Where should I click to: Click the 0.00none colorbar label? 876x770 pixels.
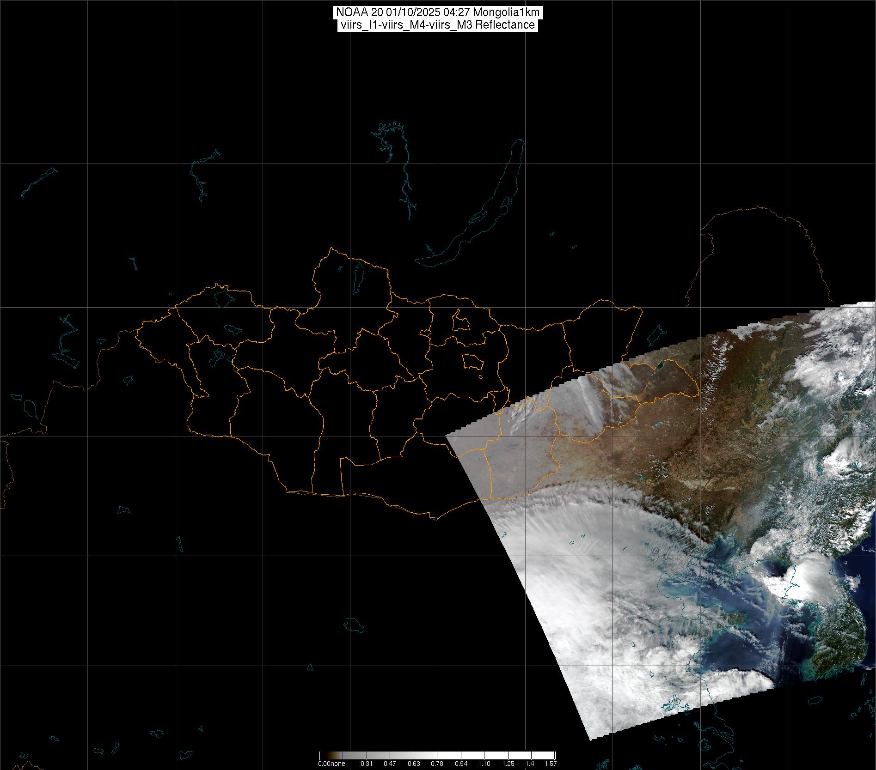(331, 764)
